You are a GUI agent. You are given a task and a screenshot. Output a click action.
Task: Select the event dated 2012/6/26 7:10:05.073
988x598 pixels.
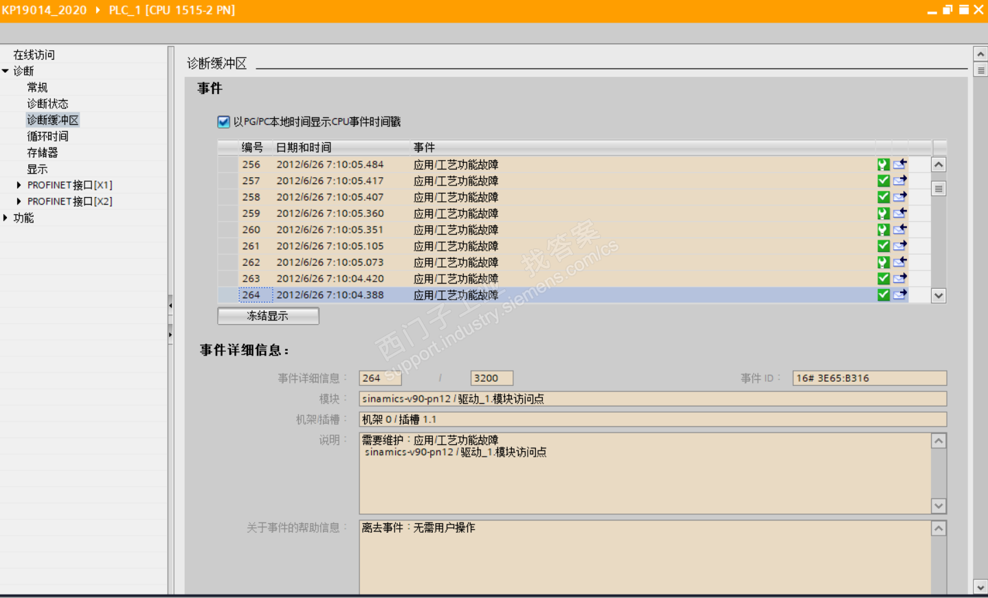coord(574,262)
